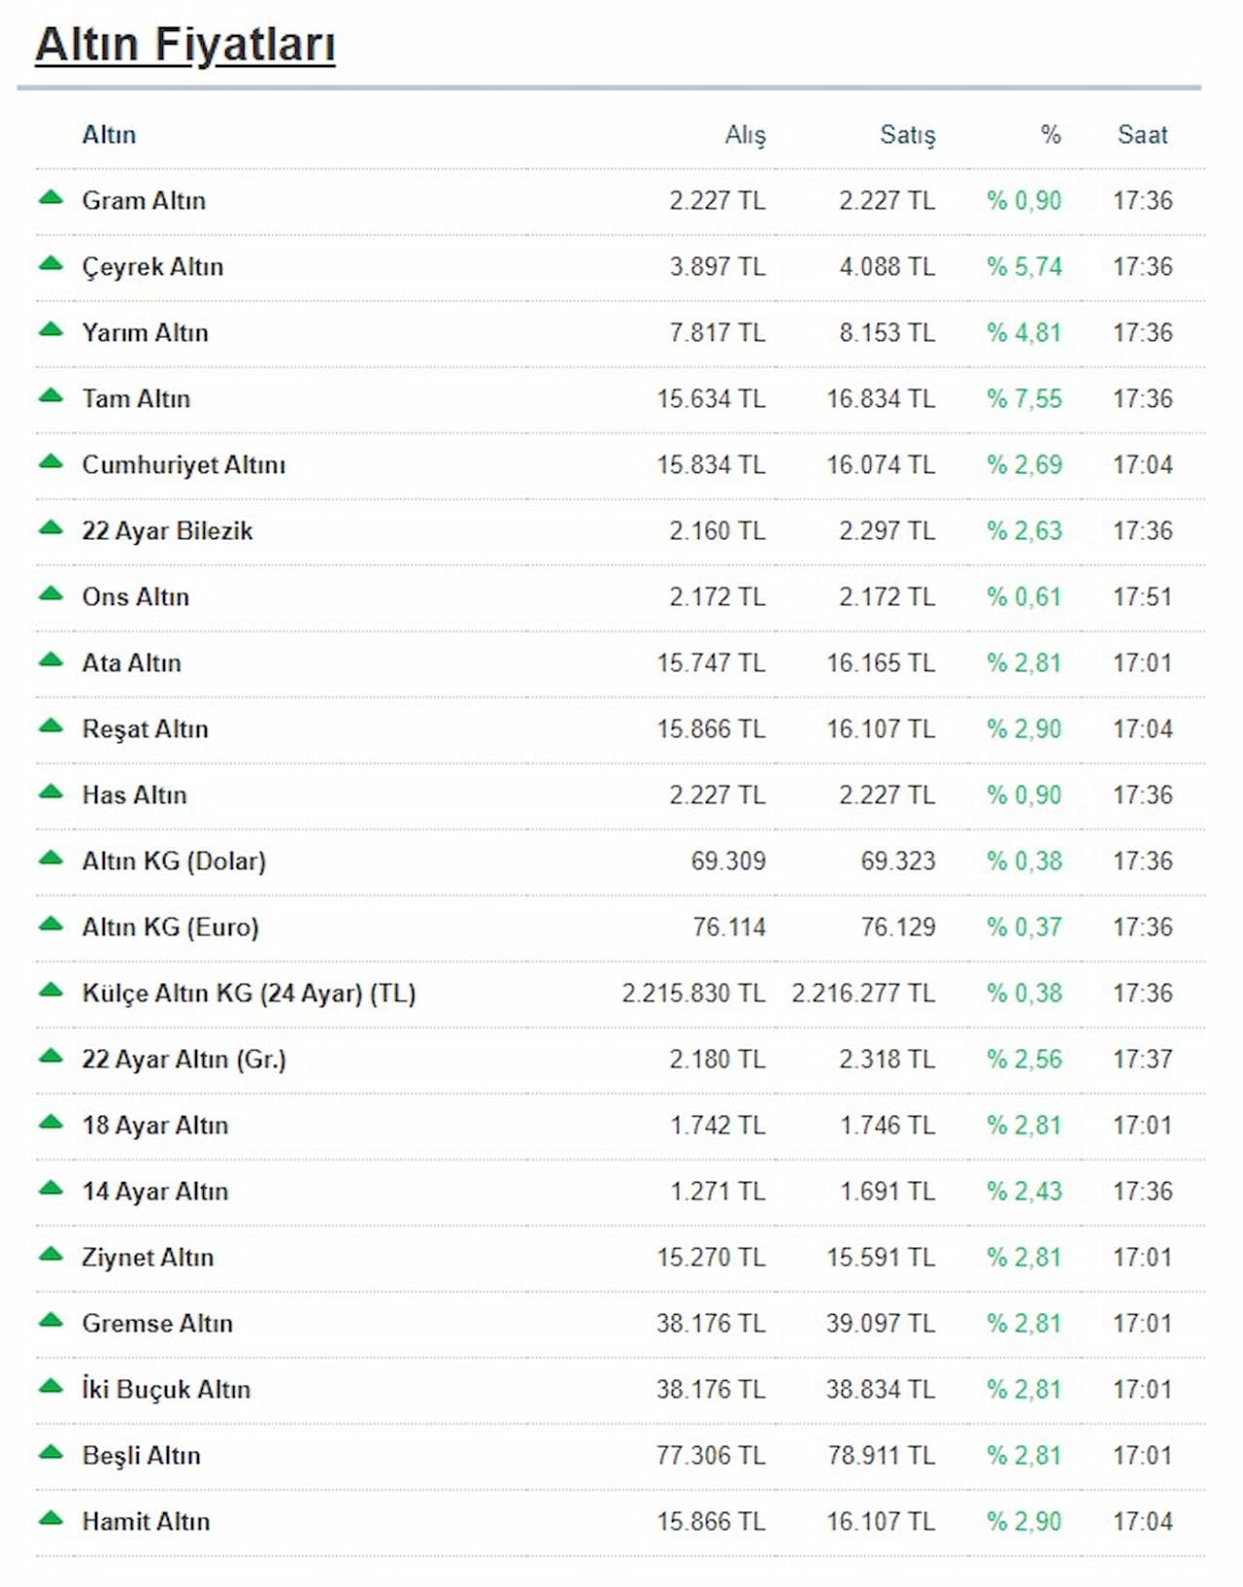Click the green arrow next to Gremse Altın
This screenshot has height=1587, width=1243.
(x=50, y=1321)
